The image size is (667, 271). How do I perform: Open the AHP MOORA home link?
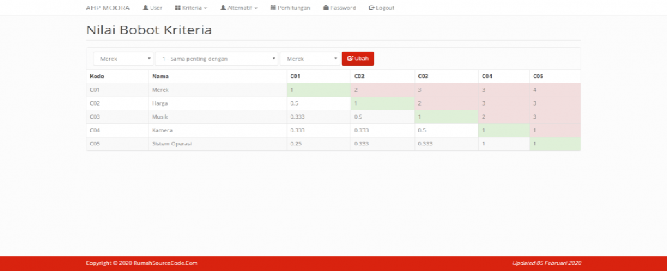tap(108, 8)
